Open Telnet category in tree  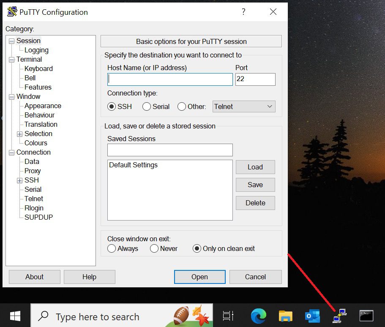[x=34, y=199]
